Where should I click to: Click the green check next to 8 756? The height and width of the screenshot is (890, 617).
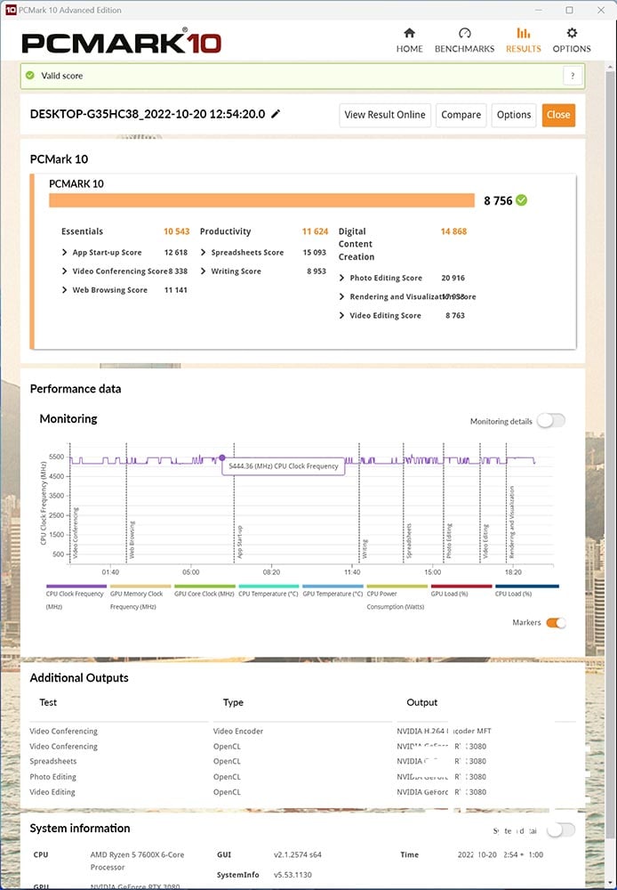pos(522,200)
